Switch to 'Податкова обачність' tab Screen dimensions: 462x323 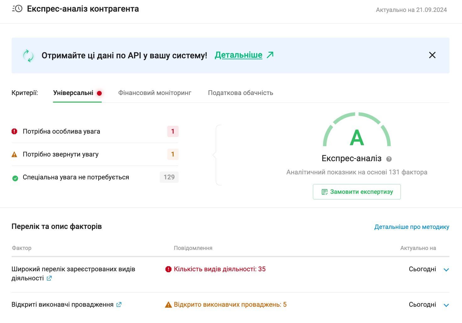[x=240, y=93]
